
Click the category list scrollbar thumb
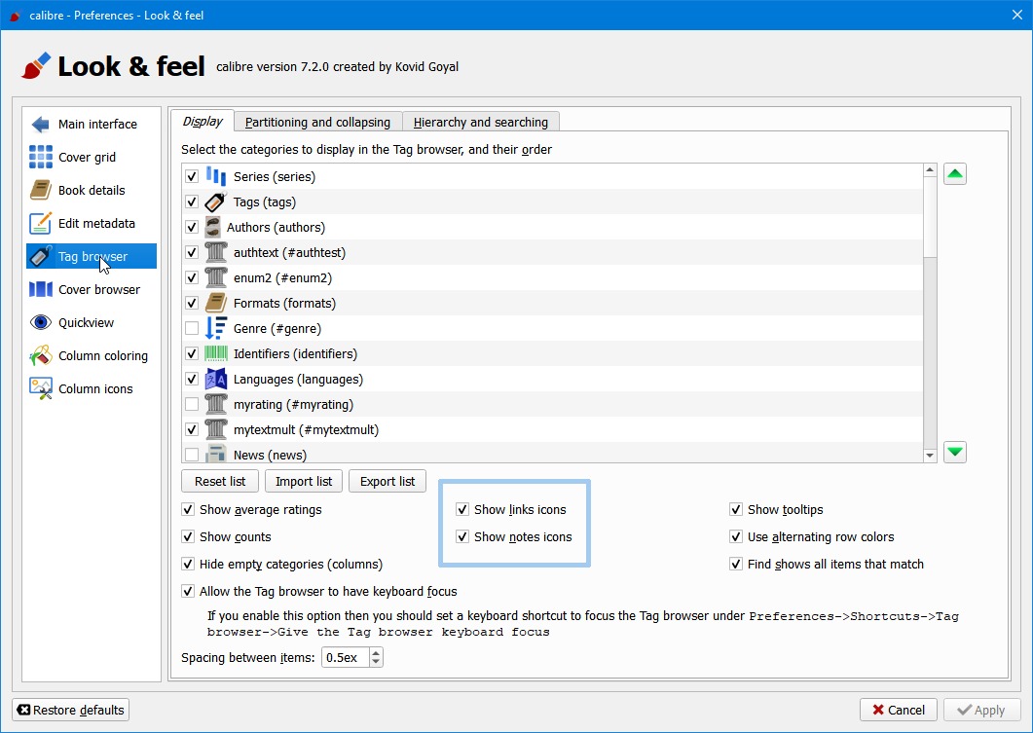930,217
